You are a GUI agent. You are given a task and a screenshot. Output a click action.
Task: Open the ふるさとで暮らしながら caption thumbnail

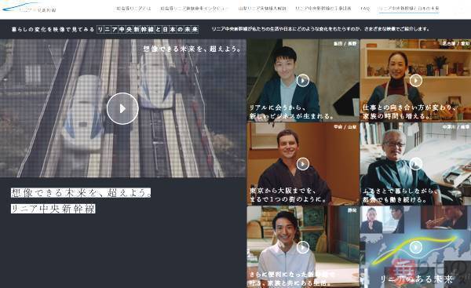coord(415,164)
